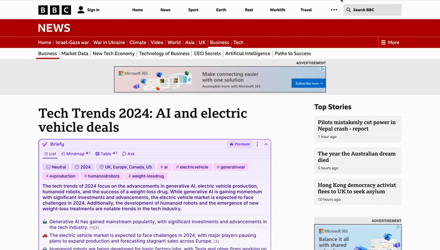Open War in Ukraine section
Viewport: 440px width, 250px height.
click(109, 43)
